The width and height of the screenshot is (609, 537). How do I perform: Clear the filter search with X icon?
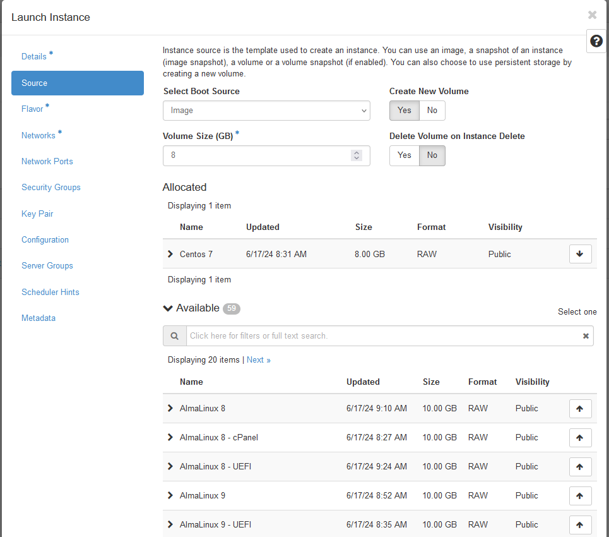coord(586,336)
